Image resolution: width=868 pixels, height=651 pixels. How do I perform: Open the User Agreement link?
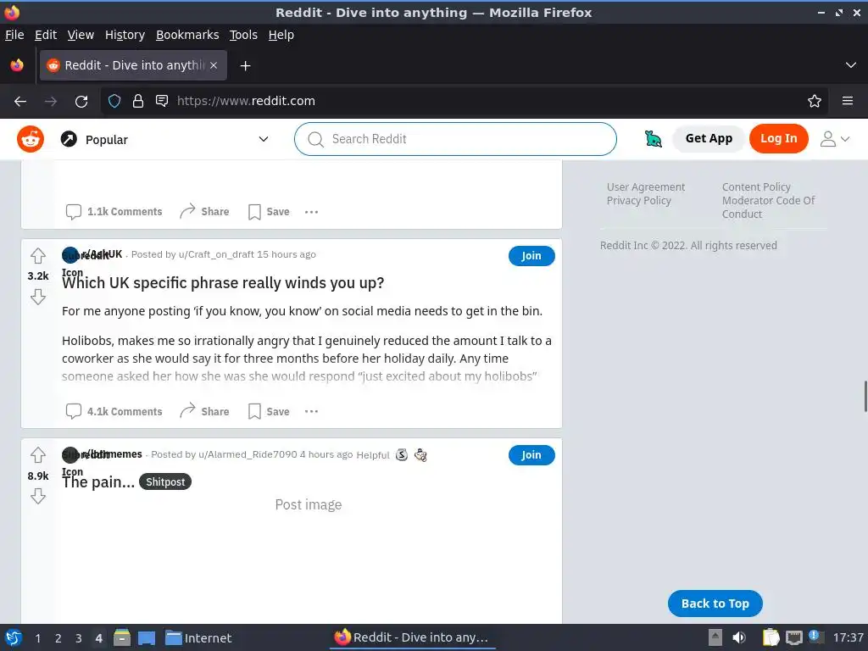coord(645,187)
